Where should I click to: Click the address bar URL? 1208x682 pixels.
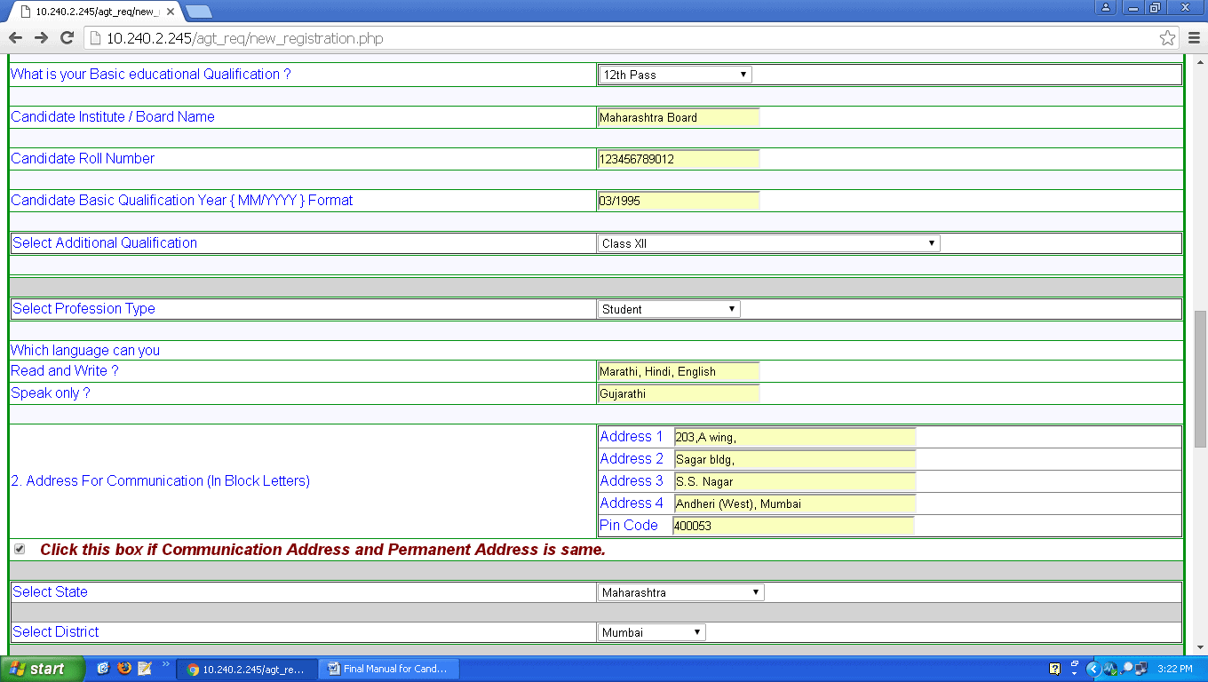(x=244, y=38)
